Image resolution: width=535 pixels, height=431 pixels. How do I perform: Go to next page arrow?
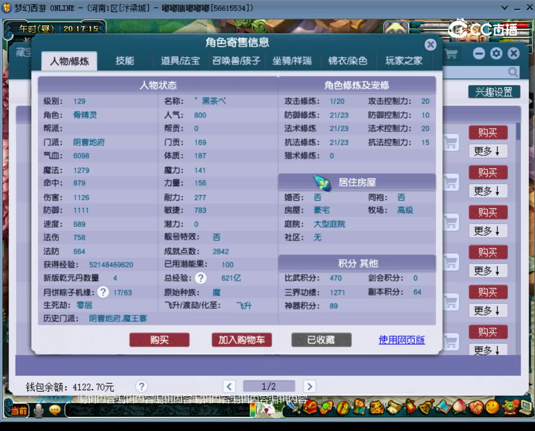[x=309, y=386]
